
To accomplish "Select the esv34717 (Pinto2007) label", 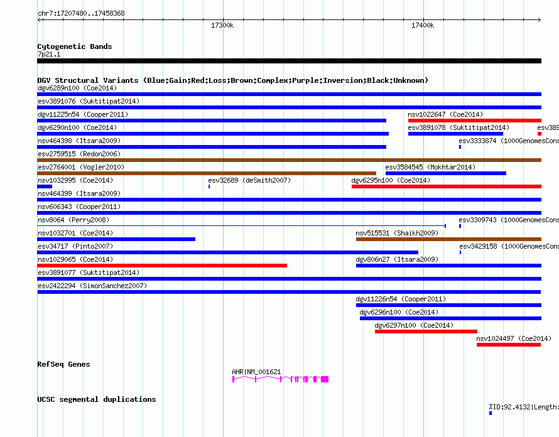I will point(75,246).
